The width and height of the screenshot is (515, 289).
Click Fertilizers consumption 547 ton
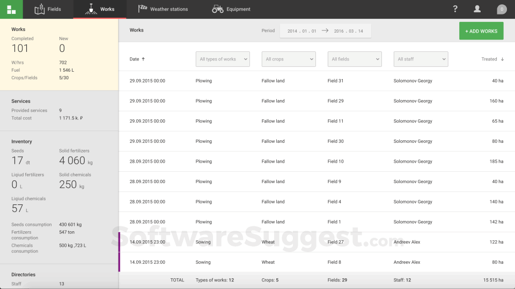tap(67, 232)
